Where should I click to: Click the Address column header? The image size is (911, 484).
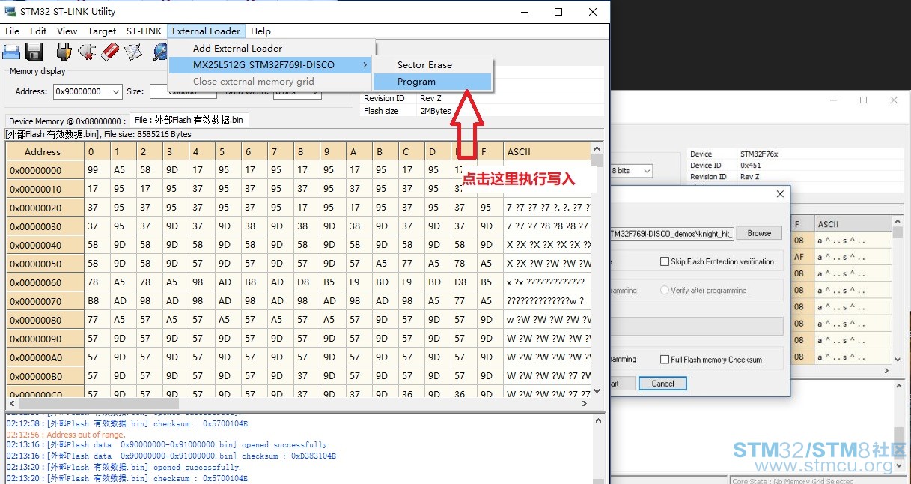43,151
